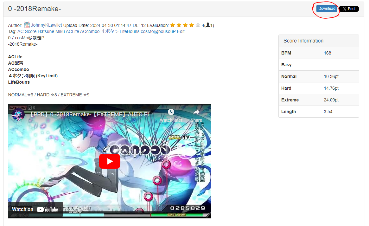Screen dimensions: 369x226
Task: Open the cosMo@bousouP tag link
Action: [x=158, y=31]
